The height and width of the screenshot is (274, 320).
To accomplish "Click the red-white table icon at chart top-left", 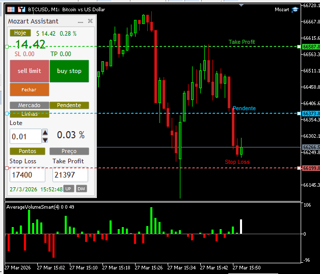I will coord(11,9).
